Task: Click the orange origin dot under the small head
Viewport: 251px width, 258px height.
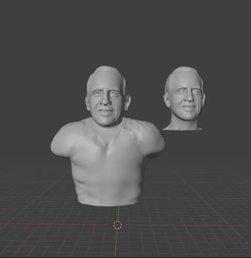Action: [180, 129]
